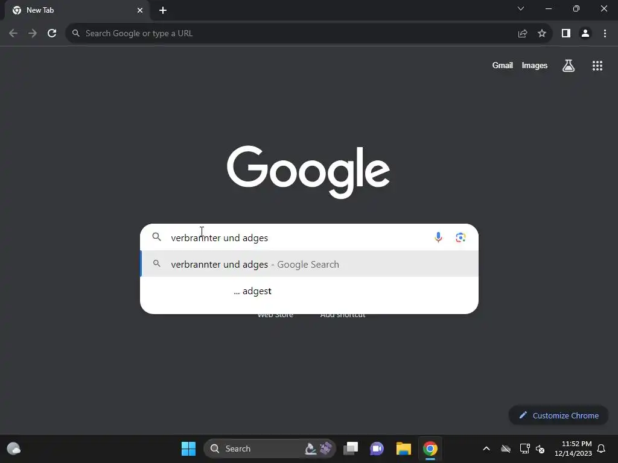618x463 pixels.
Task: Click the OneDrive cloud tray icon
Action: [506, 449]
